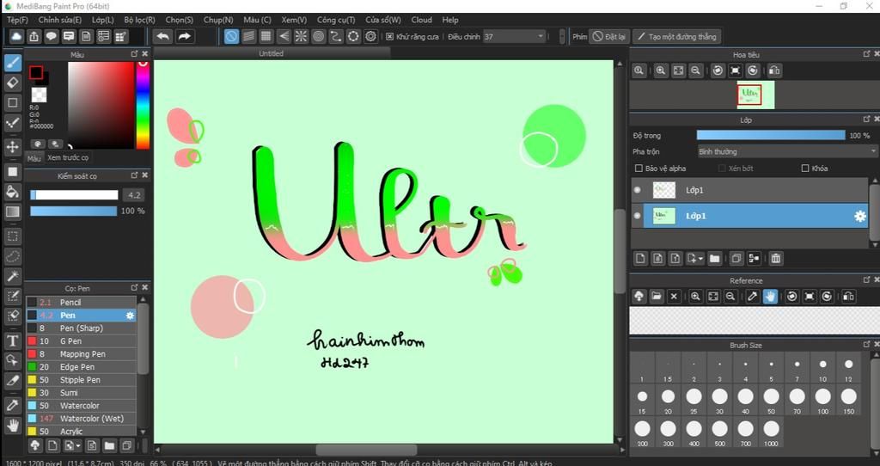Toggle visibility of selected Lớp1 layer
880x466 pixels.
tap(637, 216)
